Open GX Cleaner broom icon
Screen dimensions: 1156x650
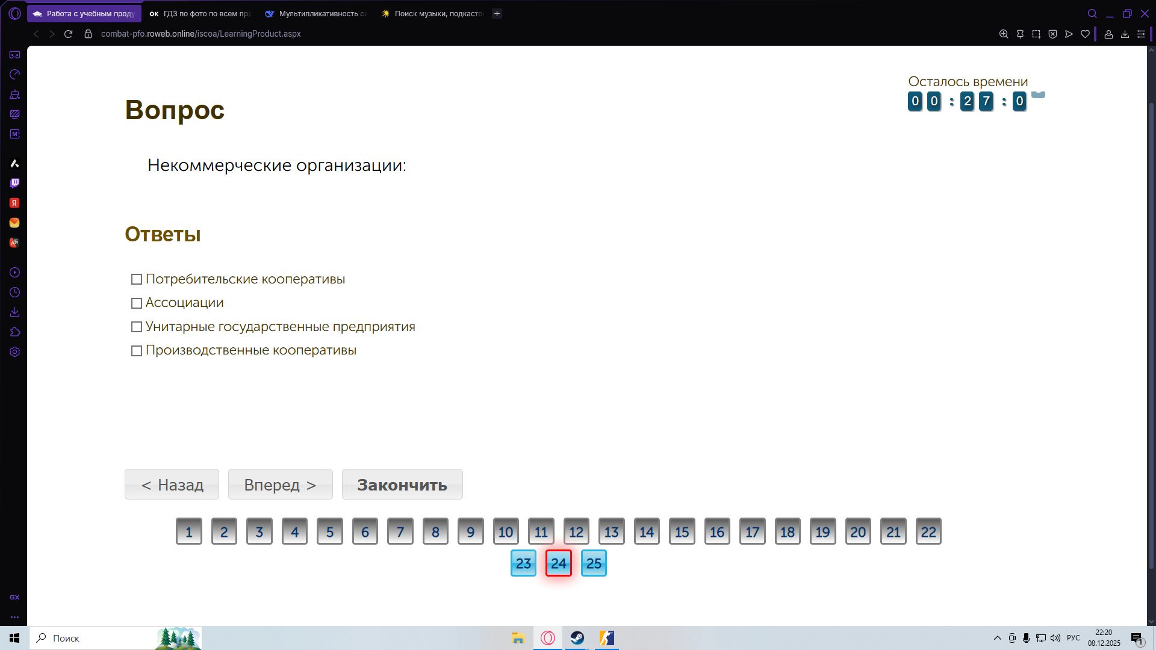pos(15,94)
